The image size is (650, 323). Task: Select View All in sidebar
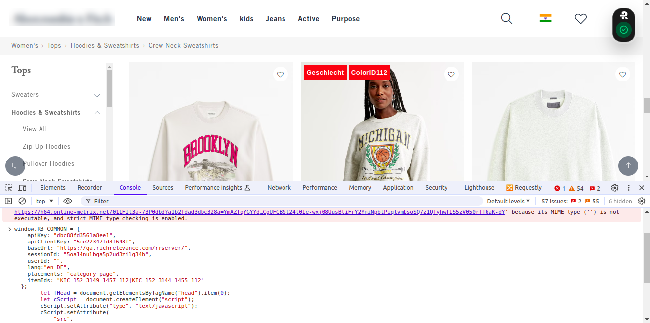35,129
